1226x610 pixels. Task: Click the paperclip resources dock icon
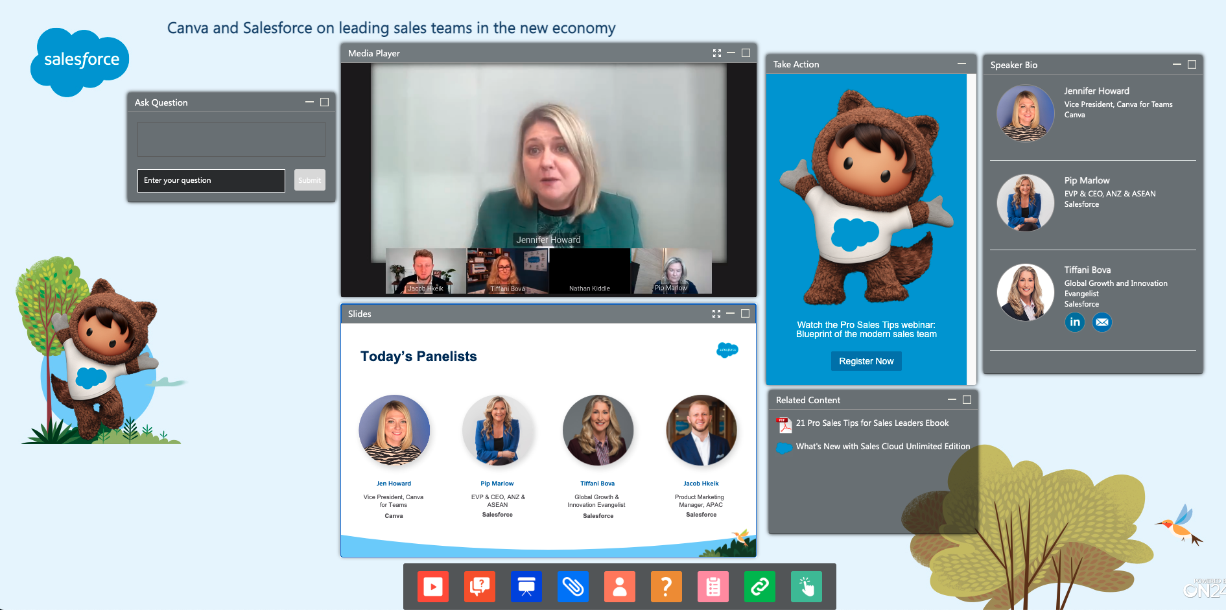coord(572,587)
